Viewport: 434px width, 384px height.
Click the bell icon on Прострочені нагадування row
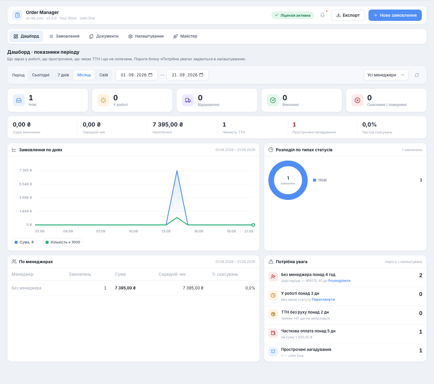coord(273,352)
